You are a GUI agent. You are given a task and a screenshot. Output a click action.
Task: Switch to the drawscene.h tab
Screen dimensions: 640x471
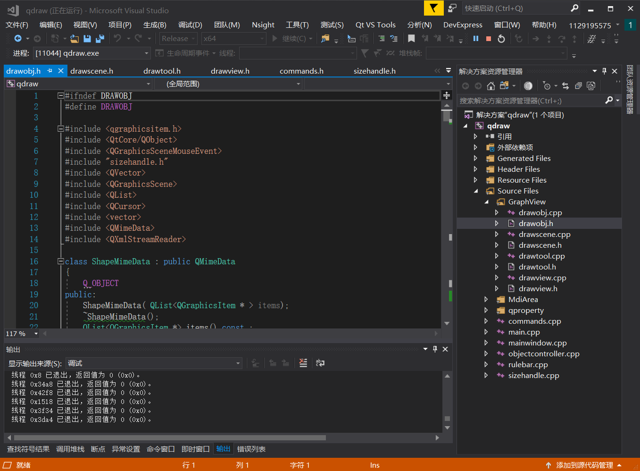tap(91, 71)
